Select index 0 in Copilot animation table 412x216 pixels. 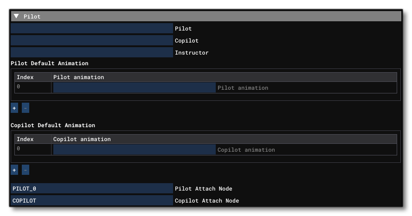point(19,149)
